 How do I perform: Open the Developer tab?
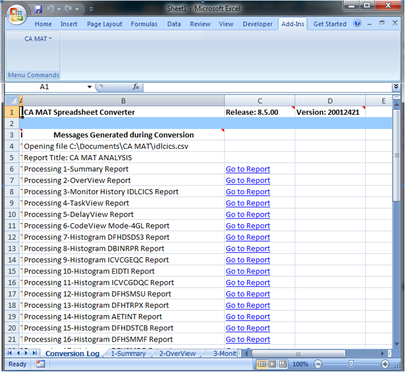[258, 24]
